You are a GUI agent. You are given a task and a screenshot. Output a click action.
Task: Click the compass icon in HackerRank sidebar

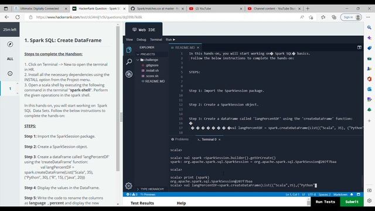click(10, 45)
